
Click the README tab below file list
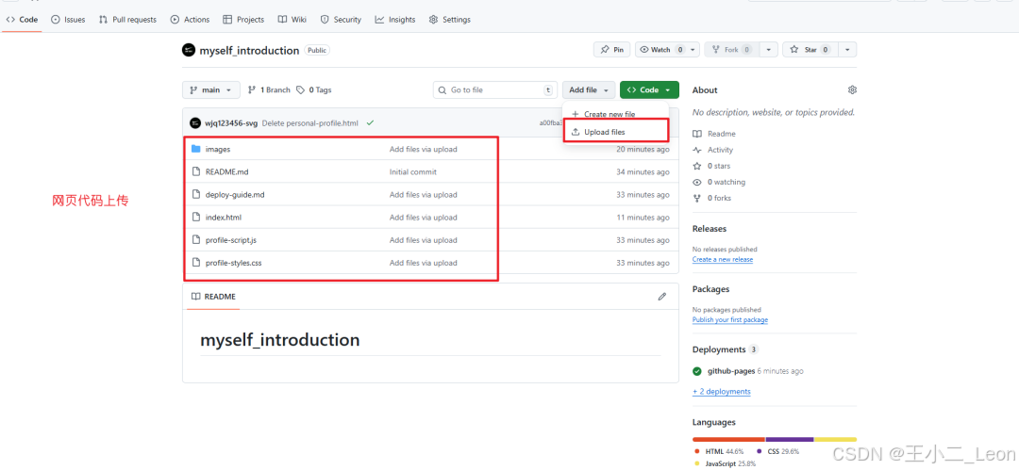pos(213,297)
